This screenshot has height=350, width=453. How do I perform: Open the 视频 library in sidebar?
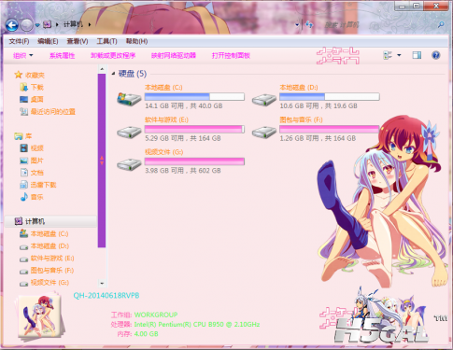point(36,148)
